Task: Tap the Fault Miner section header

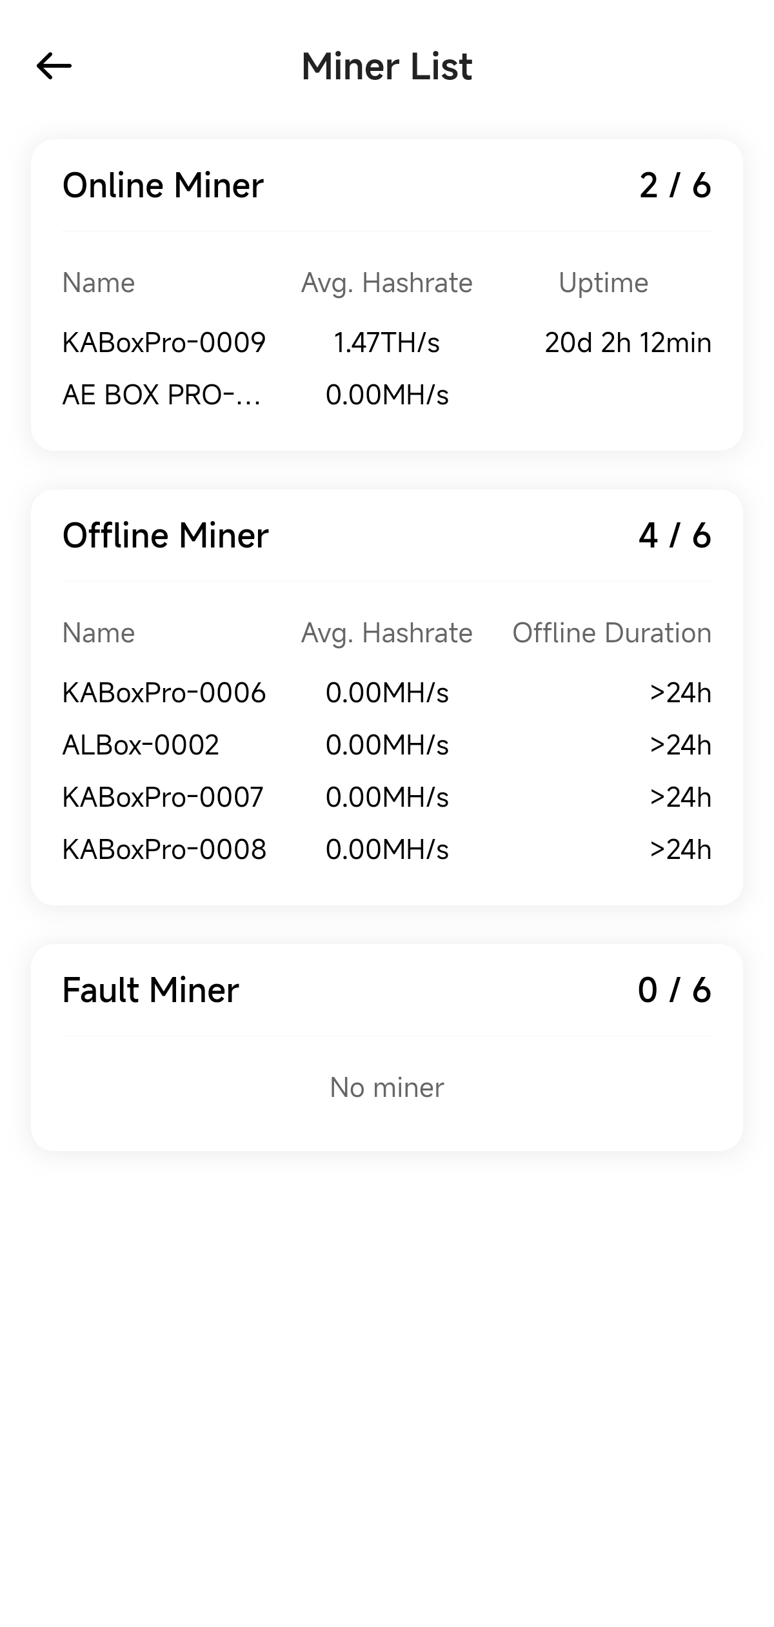Action: tap(150, 990)
